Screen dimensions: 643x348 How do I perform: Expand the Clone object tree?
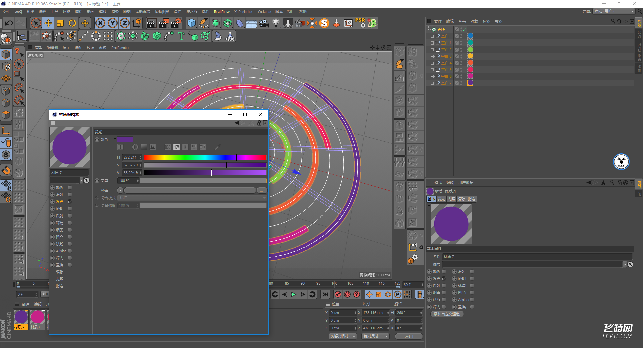pyautogui.click(x=428, y=29)
